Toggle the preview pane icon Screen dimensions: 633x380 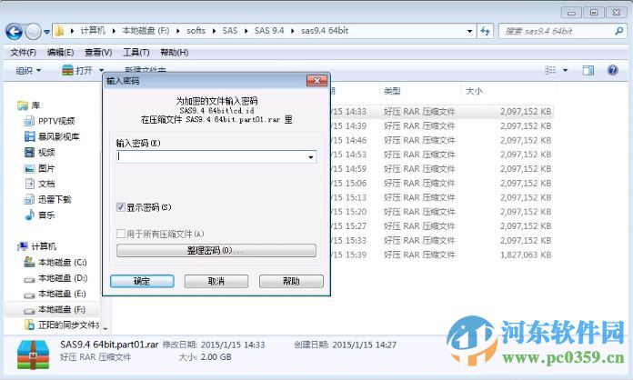click(x=588, y=71)
